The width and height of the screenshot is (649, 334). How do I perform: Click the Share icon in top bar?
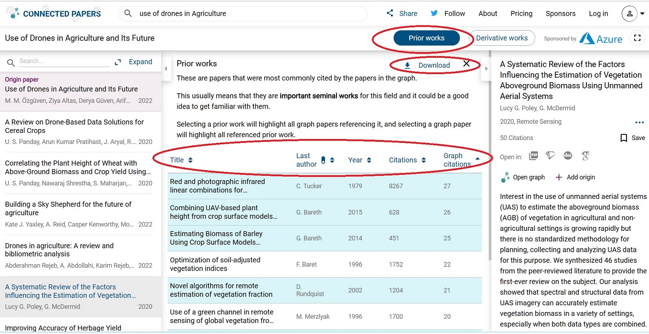point(390,13)
